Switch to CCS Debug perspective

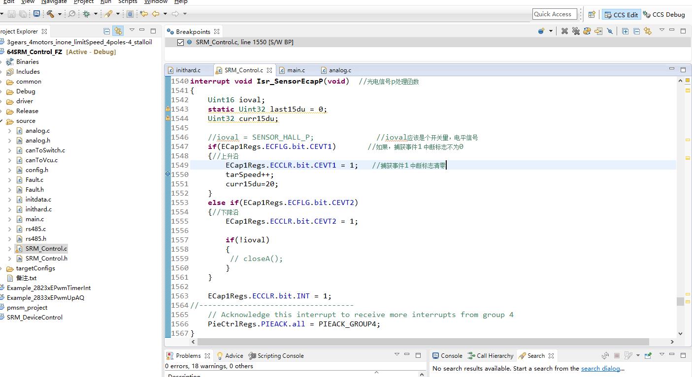point(664,14)
